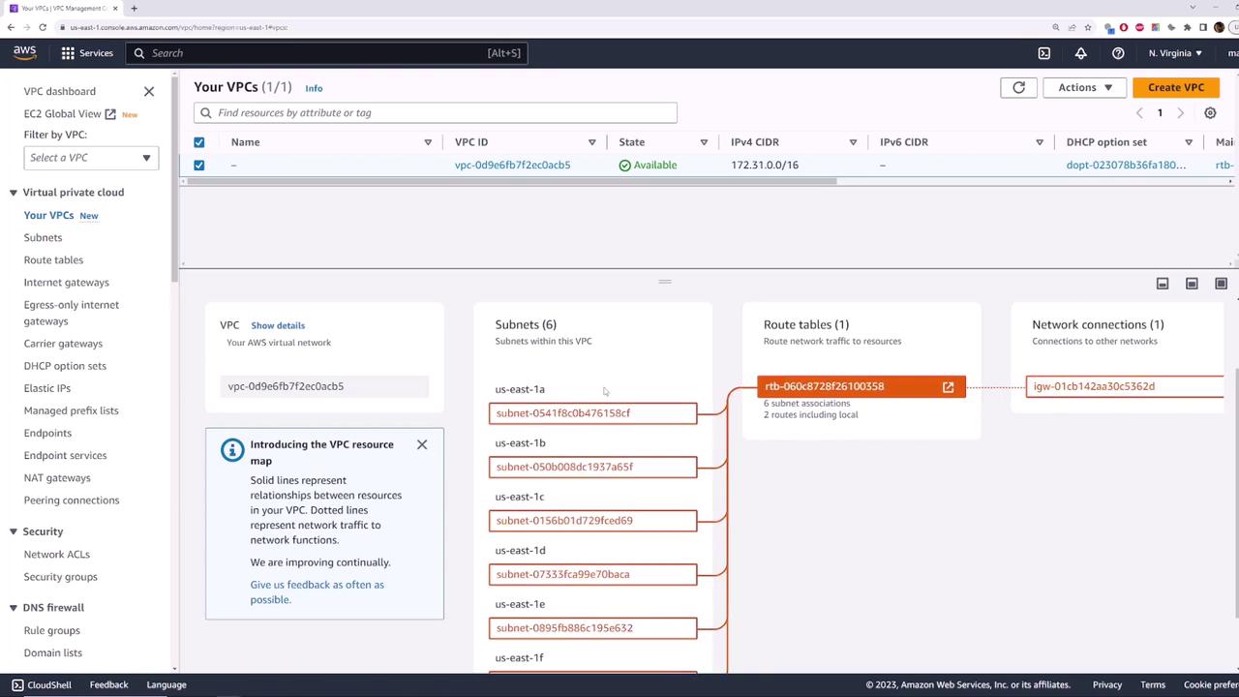Open Route tables in the left navigation
This screenshot has height=697, width=1239.
tap(53, 260)
